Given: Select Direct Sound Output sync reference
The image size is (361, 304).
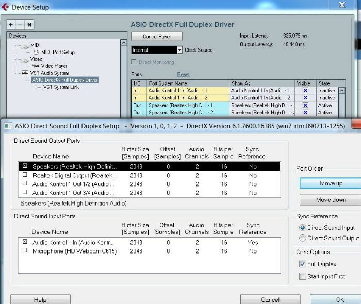Looking at the screenshot, I should pos(302,238).
